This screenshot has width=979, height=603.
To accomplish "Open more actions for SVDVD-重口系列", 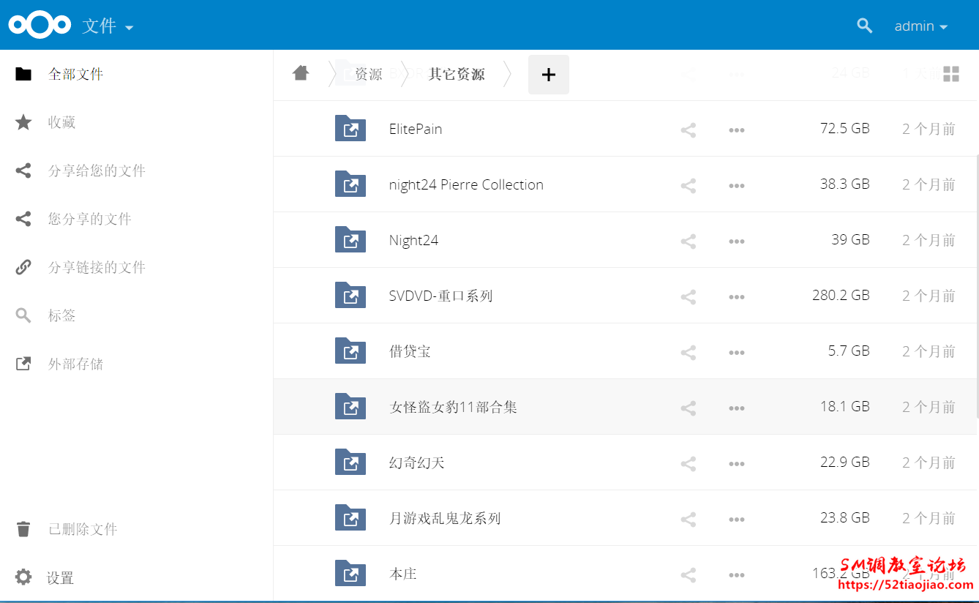I will point(737,297).
